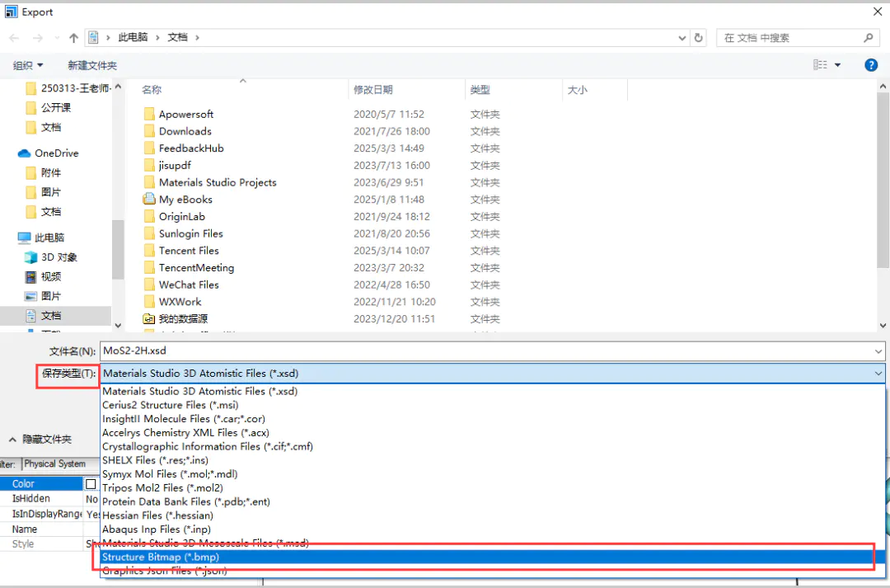Viewport: 890px width, 588px height.
Task: Select the WXWork folder name
Action: 180,302
